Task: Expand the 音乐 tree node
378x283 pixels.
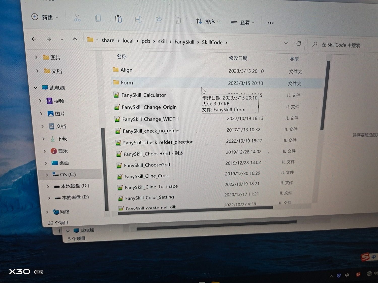Action: [x=45, y=151]
